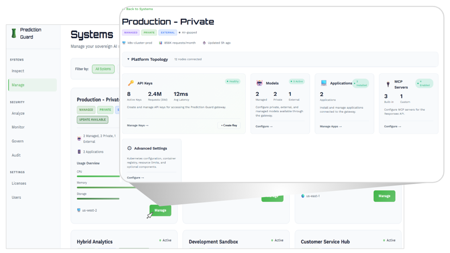Select Manage in the sidebar
The width and height of the screenshot is (450, 253).
click(x=32, y=85)
